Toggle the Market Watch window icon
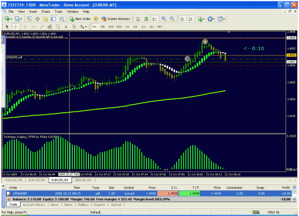This screenshot has width=299, height=216. coord(29,19)
